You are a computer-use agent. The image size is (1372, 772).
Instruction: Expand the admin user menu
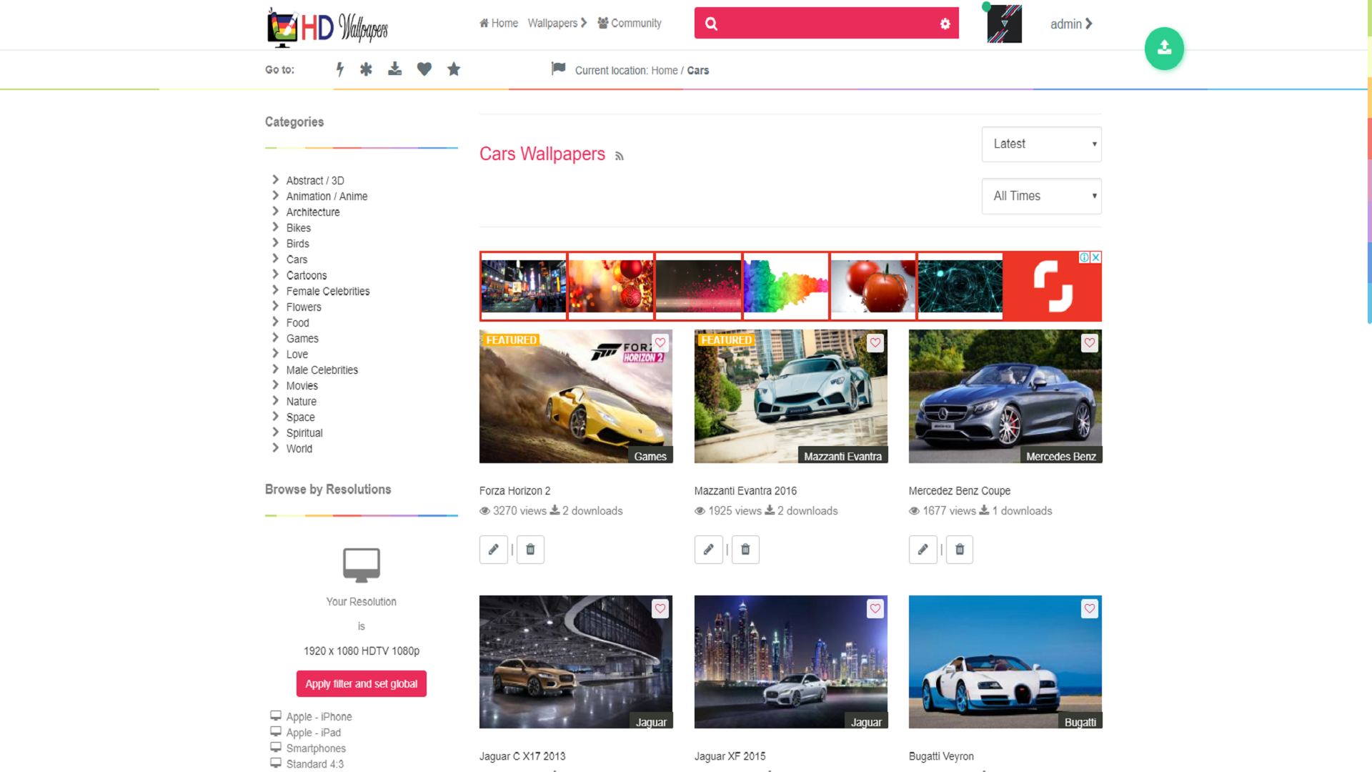pos(1071,24)
